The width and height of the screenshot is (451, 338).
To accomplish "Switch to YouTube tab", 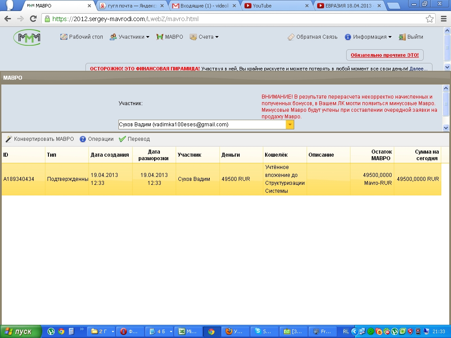I will (x=277, y=6).
